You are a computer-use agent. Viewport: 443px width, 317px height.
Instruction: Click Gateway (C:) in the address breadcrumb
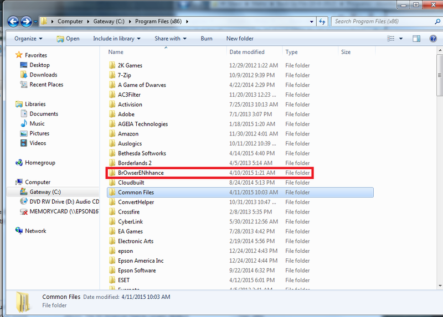click(109, 22)
